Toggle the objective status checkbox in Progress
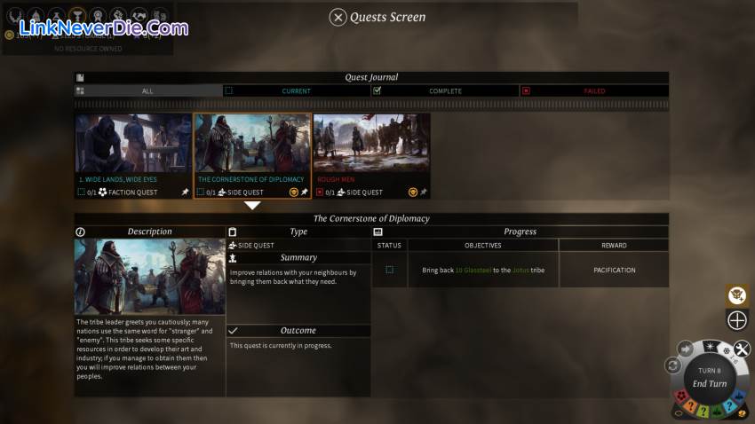755x424 pixels. 390,270
